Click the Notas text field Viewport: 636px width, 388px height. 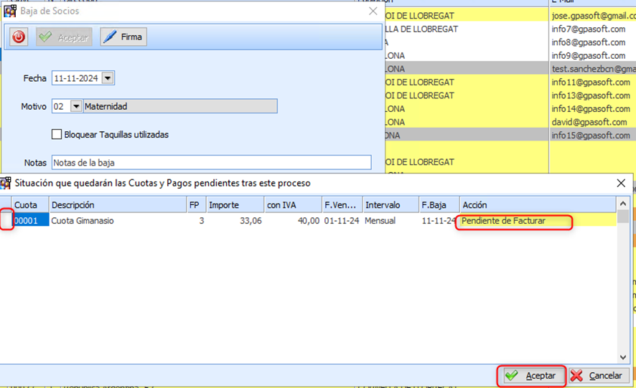[210, 162]
